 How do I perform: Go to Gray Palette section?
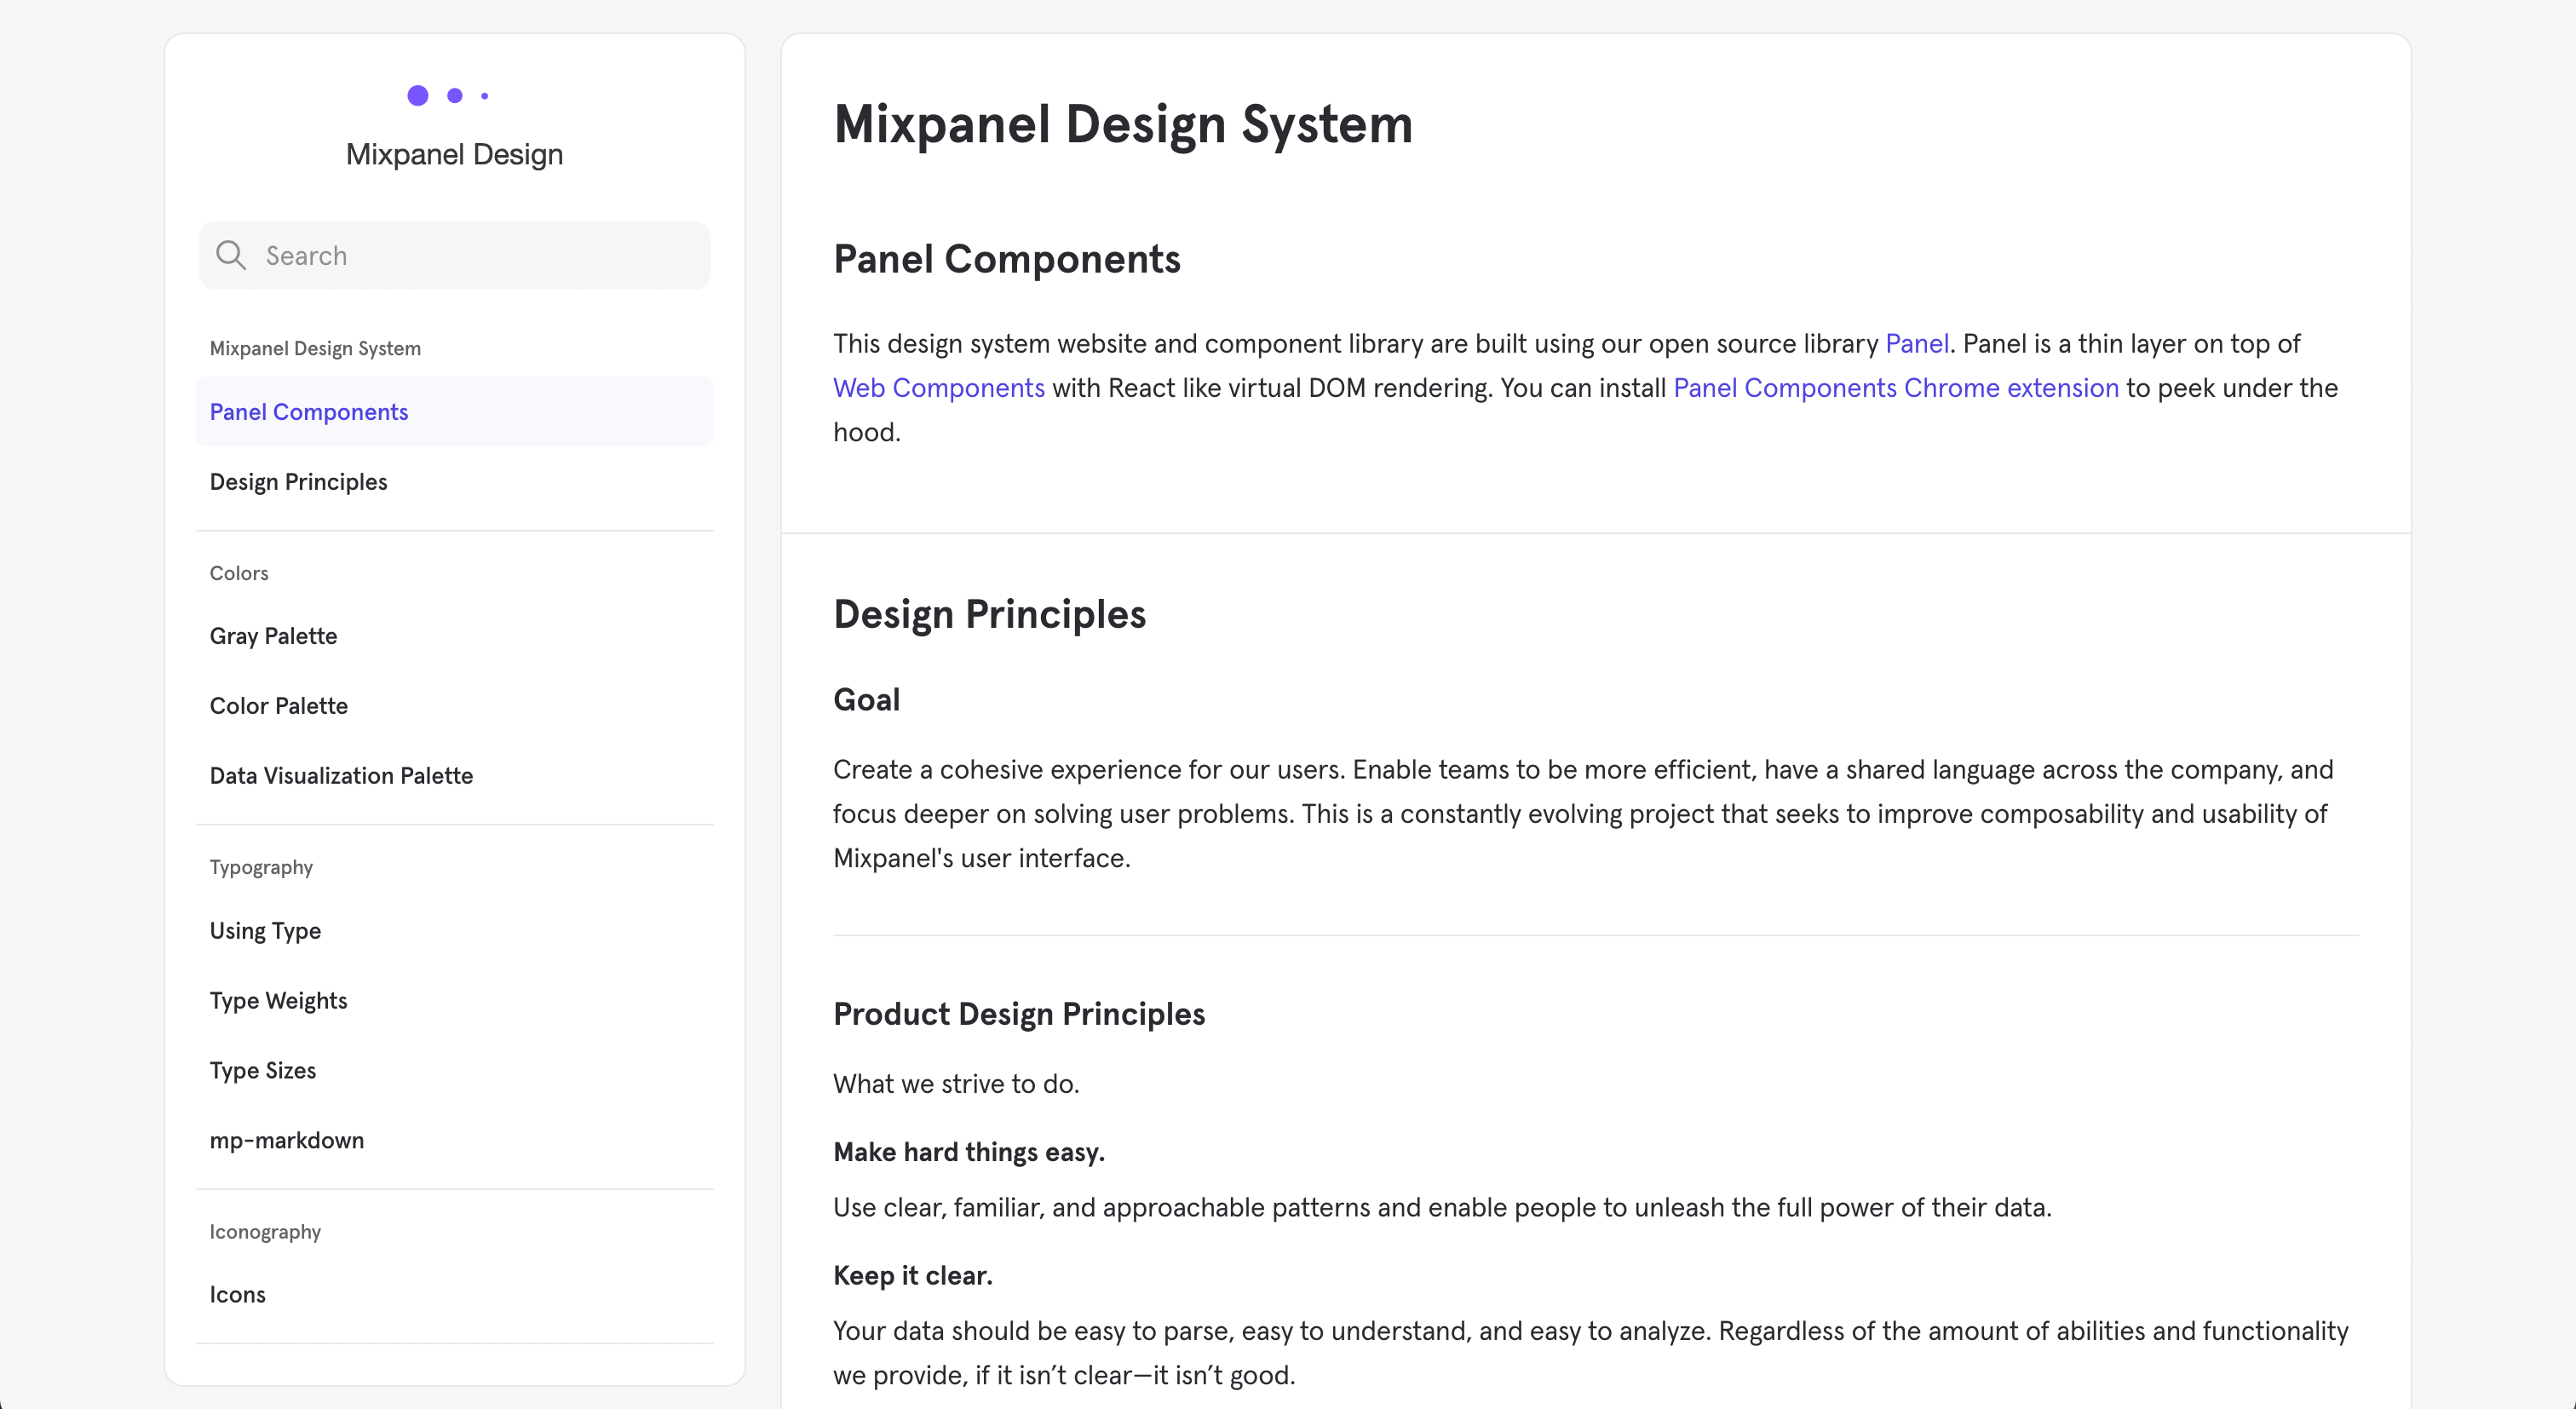[x=454, y=636]
